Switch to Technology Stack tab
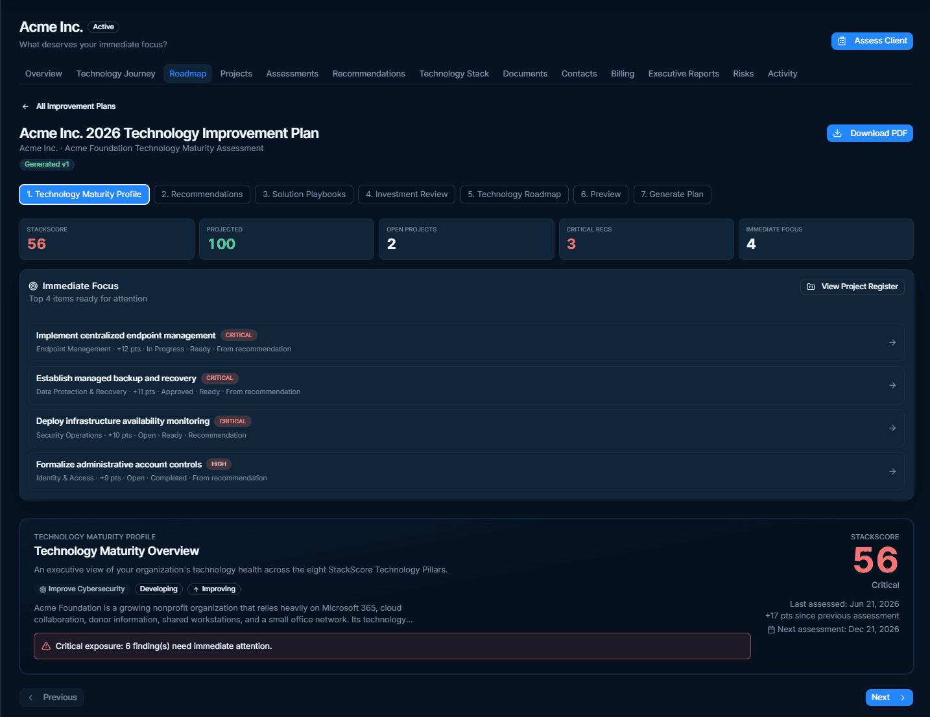This screenshot has width=930, height=717. tap(454, 74)
